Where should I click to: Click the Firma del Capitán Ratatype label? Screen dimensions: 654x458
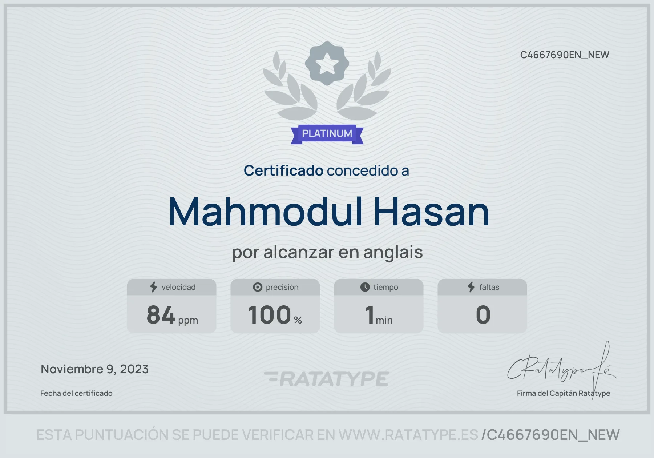(x=564, y=393)
